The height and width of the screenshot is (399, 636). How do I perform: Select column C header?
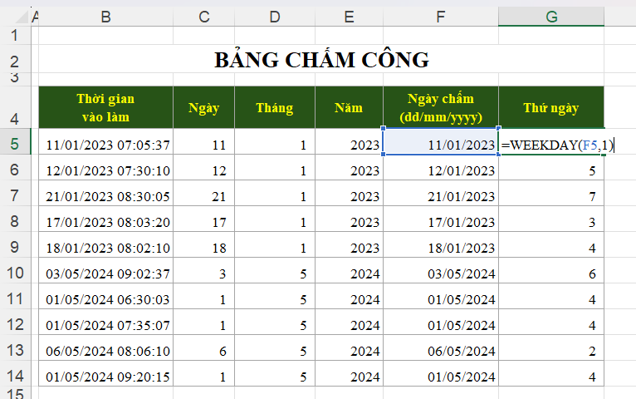203,17
